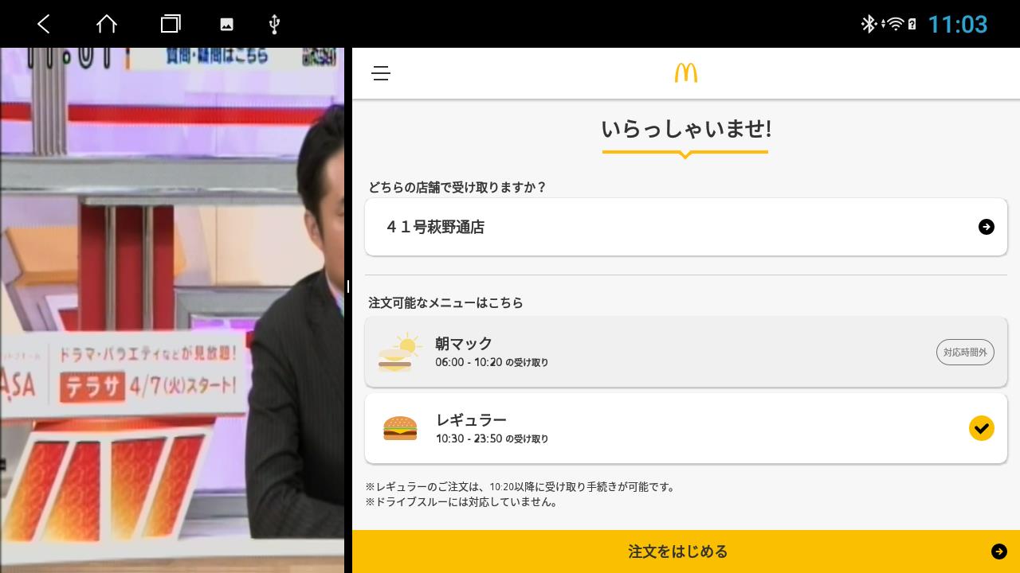Tap arrow icon on 注文をはじめる bar
This screenshot has width=1020, height=573.
click(x=999, y=552)
